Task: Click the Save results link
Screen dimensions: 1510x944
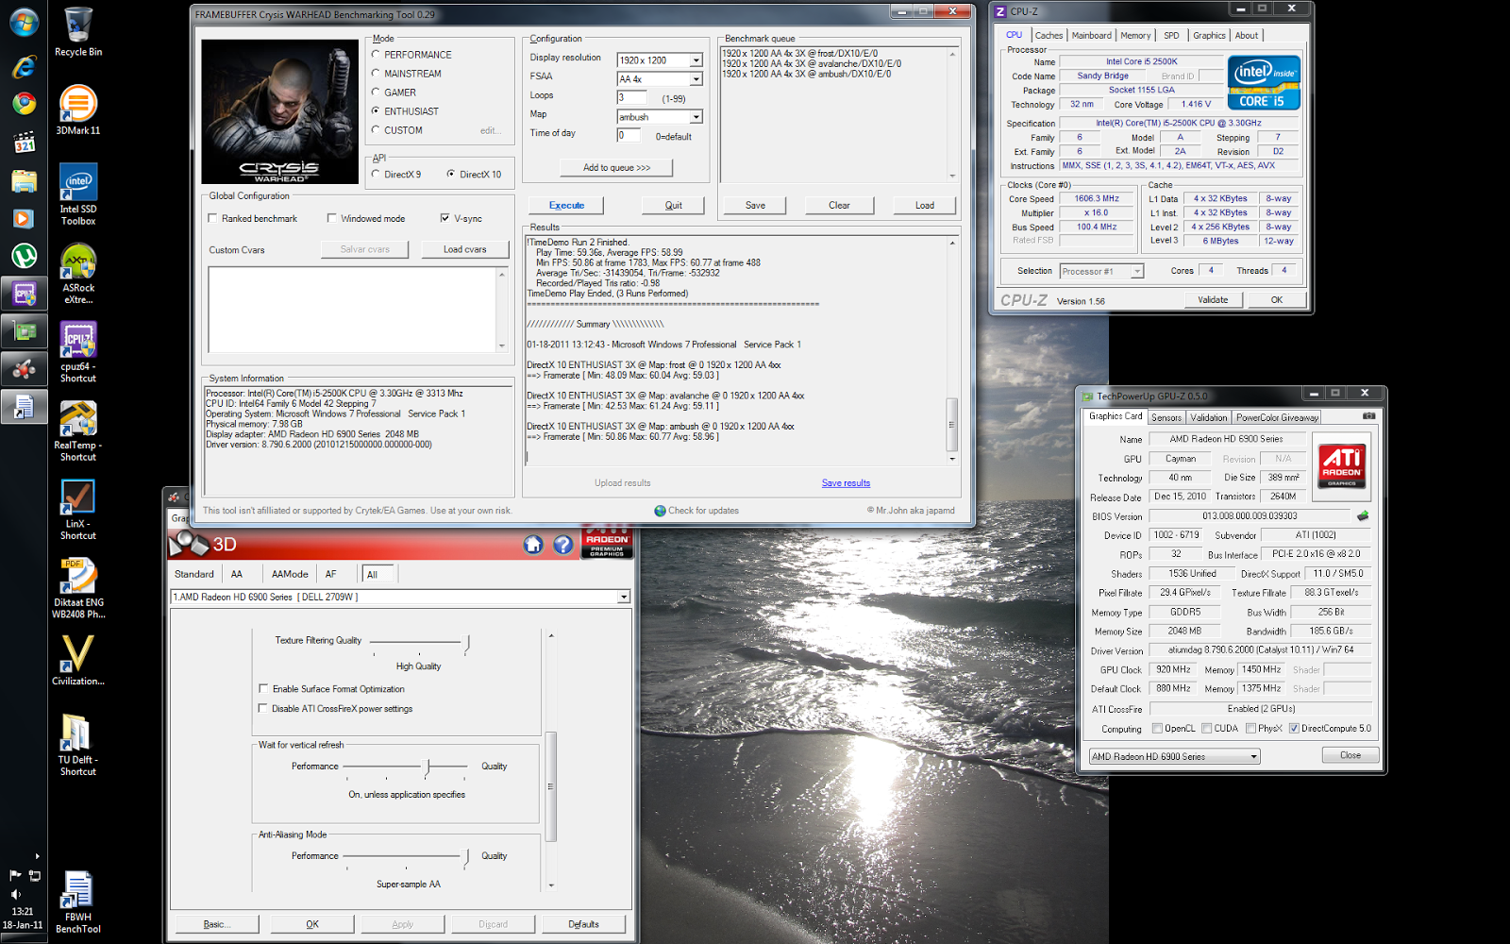Action: 846,483
